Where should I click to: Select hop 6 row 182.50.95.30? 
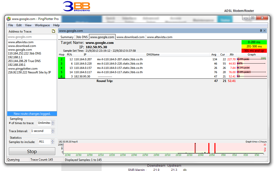(x=162, y=76)
